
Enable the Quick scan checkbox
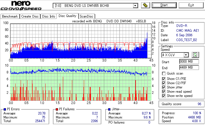[164, 74]
